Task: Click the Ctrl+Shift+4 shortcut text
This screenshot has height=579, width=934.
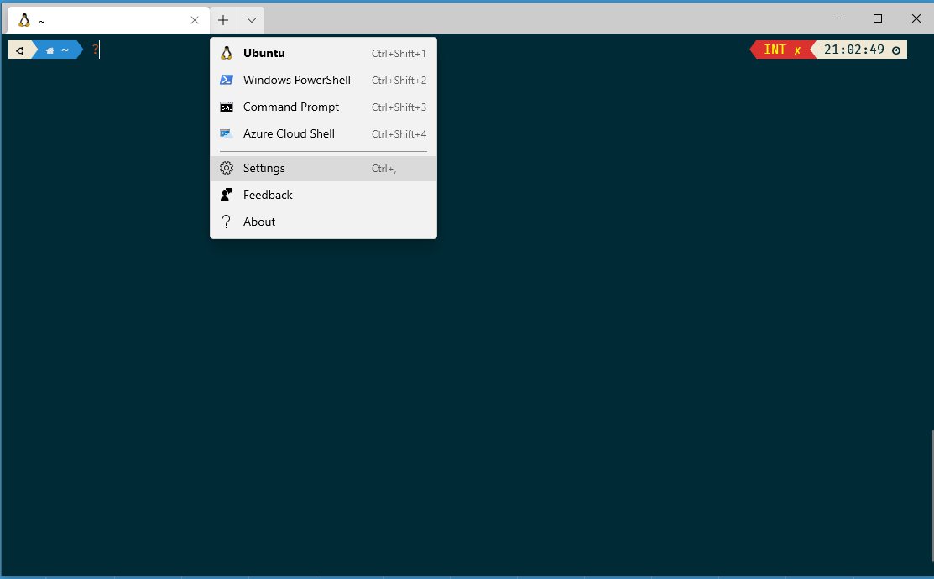Action: pyautogui.click(x=399, y=134)
